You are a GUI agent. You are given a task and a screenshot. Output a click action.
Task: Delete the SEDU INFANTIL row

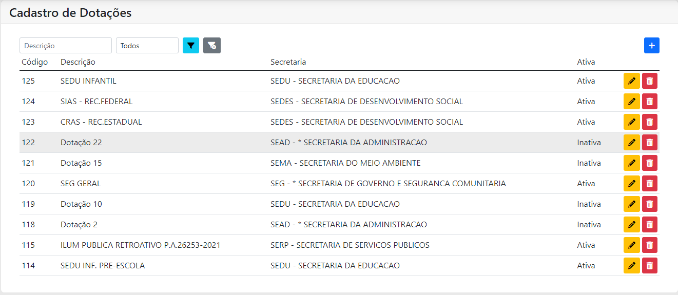(650, 81)
